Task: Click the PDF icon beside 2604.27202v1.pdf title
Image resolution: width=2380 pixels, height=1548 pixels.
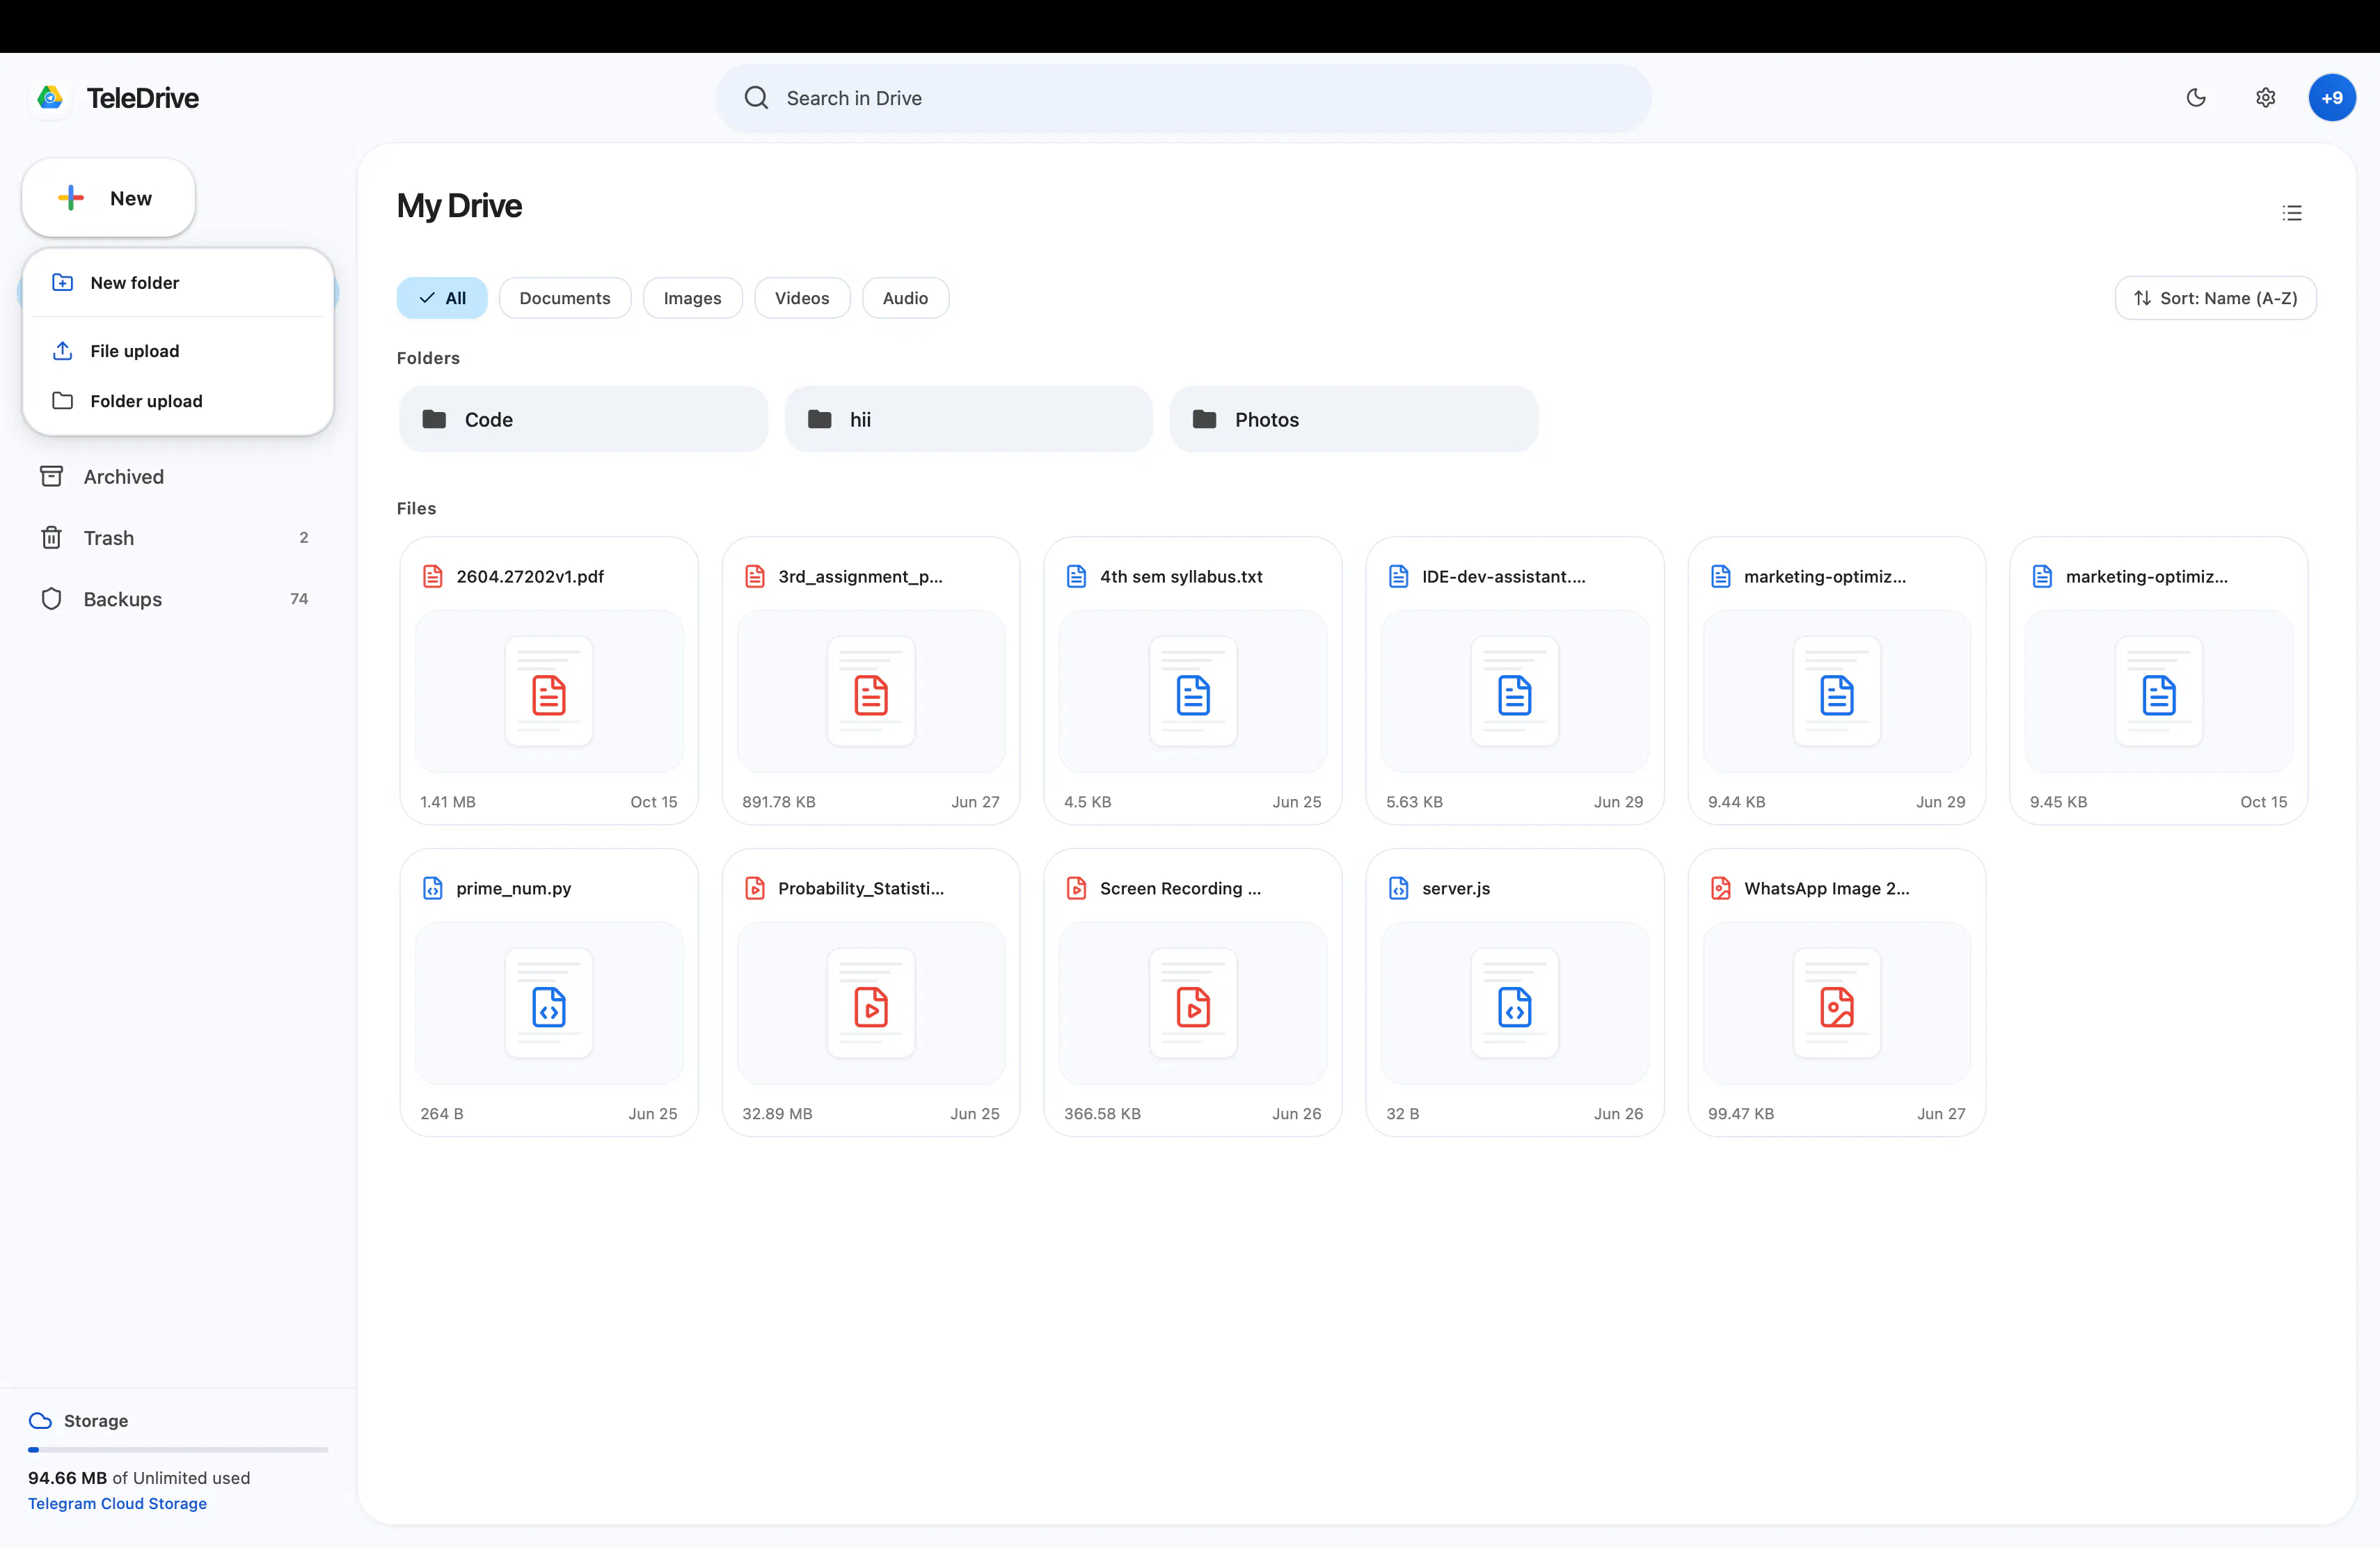Action: pos(432,576)
